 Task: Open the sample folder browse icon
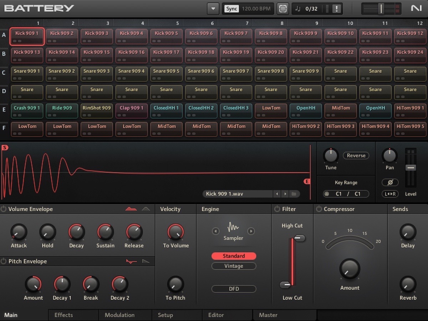tap(294, 194)
